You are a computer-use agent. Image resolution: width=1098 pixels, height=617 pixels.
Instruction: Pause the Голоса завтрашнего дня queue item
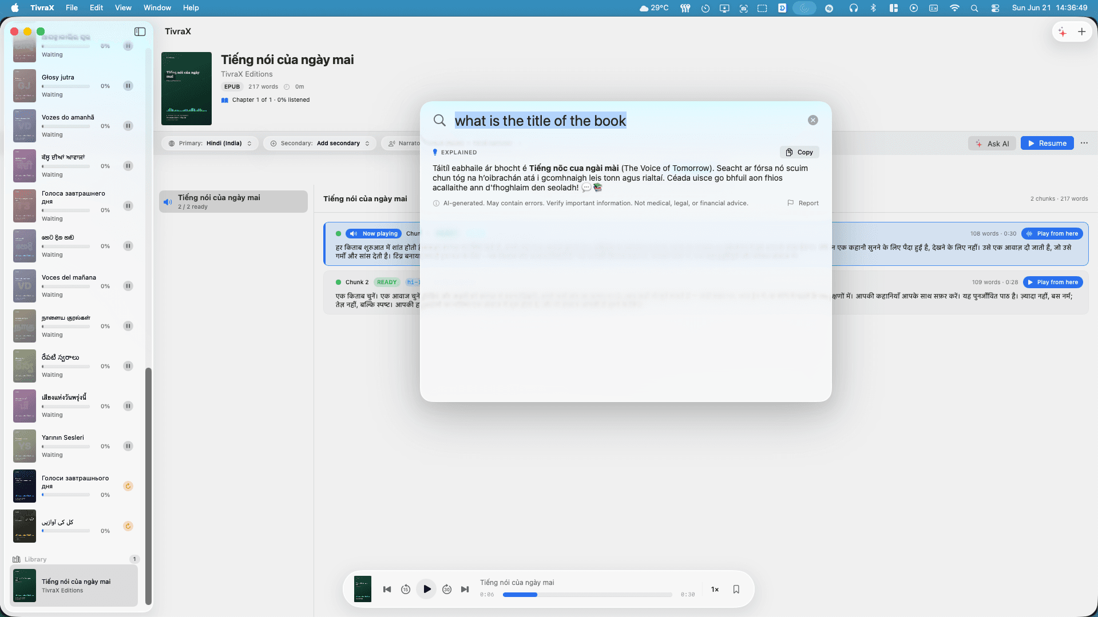coord(128,206)
